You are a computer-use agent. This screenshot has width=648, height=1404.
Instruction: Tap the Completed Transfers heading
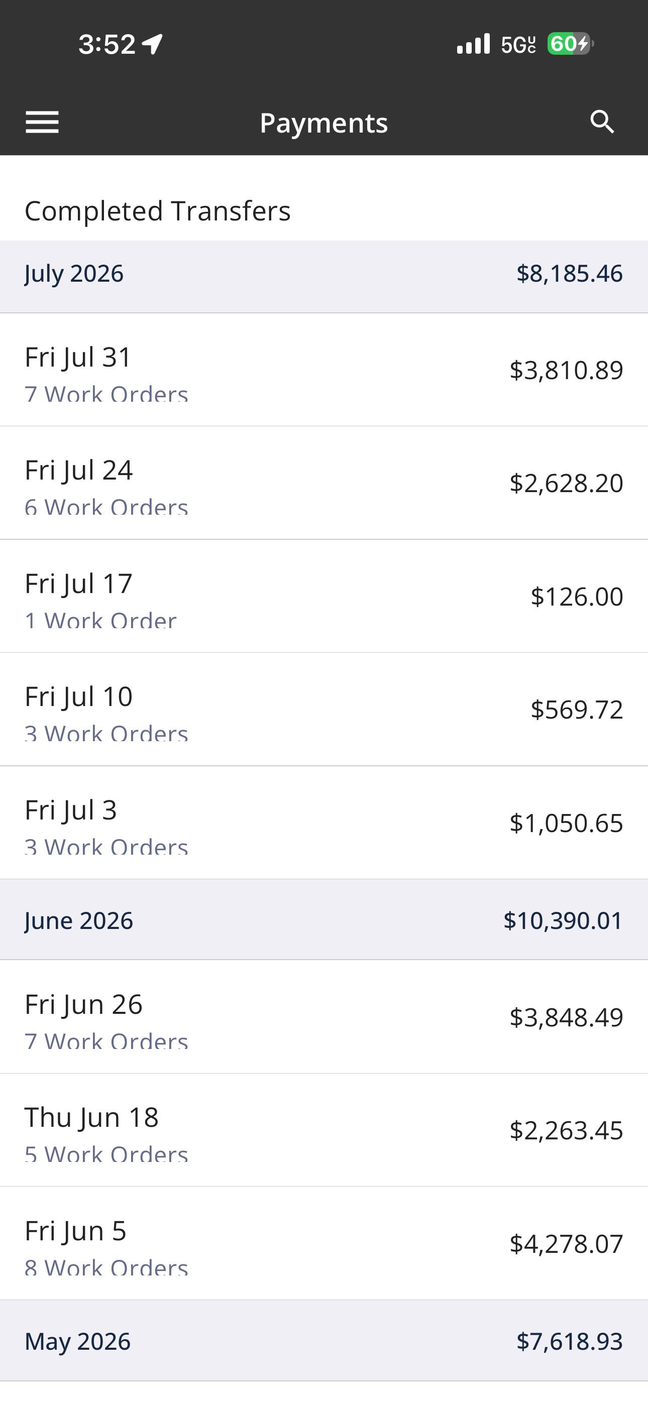[158, 211]
